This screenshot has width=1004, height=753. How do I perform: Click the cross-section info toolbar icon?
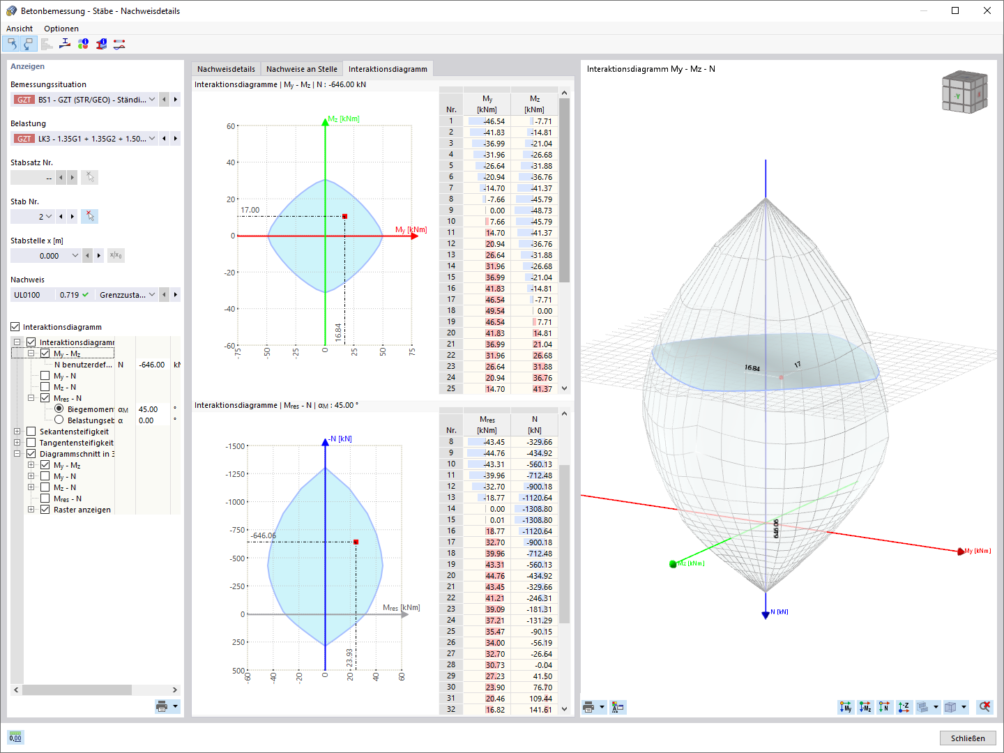coord(100,44)
